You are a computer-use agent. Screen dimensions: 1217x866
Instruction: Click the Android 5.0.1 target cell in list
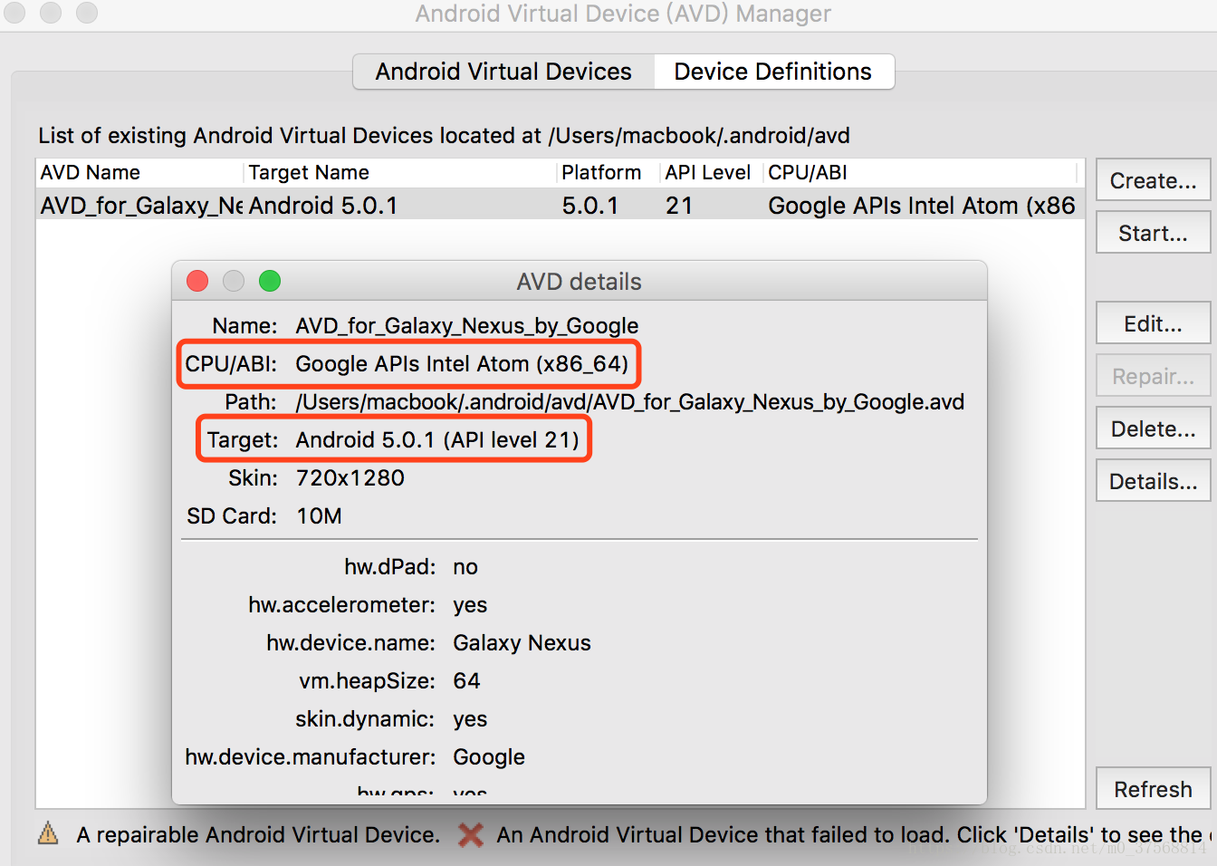323,206
